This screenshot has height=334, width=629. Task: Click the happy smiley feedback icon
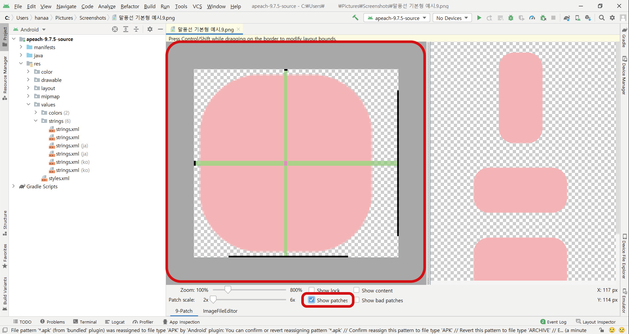click(x=612, y=330)
